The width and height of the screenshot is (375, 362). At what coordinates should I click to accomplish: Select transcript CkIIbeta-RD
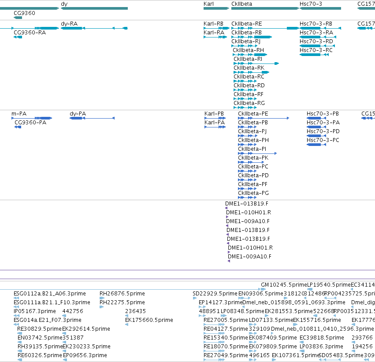[x=245, y=90]
